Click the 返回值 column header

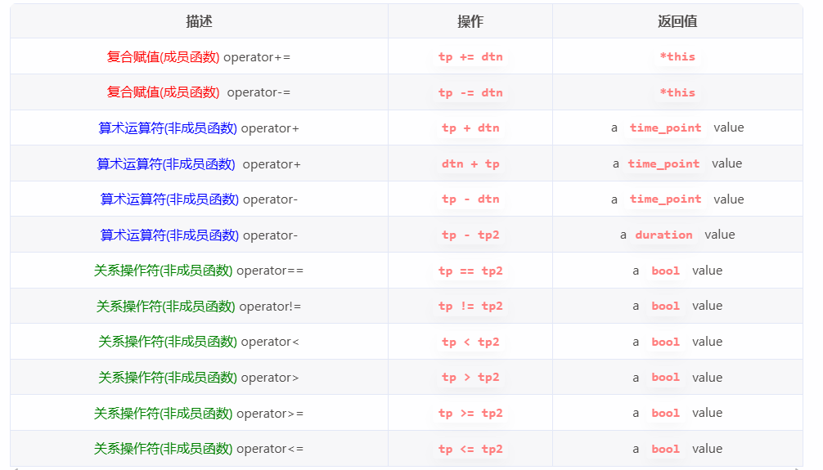[x=677, y=21]
